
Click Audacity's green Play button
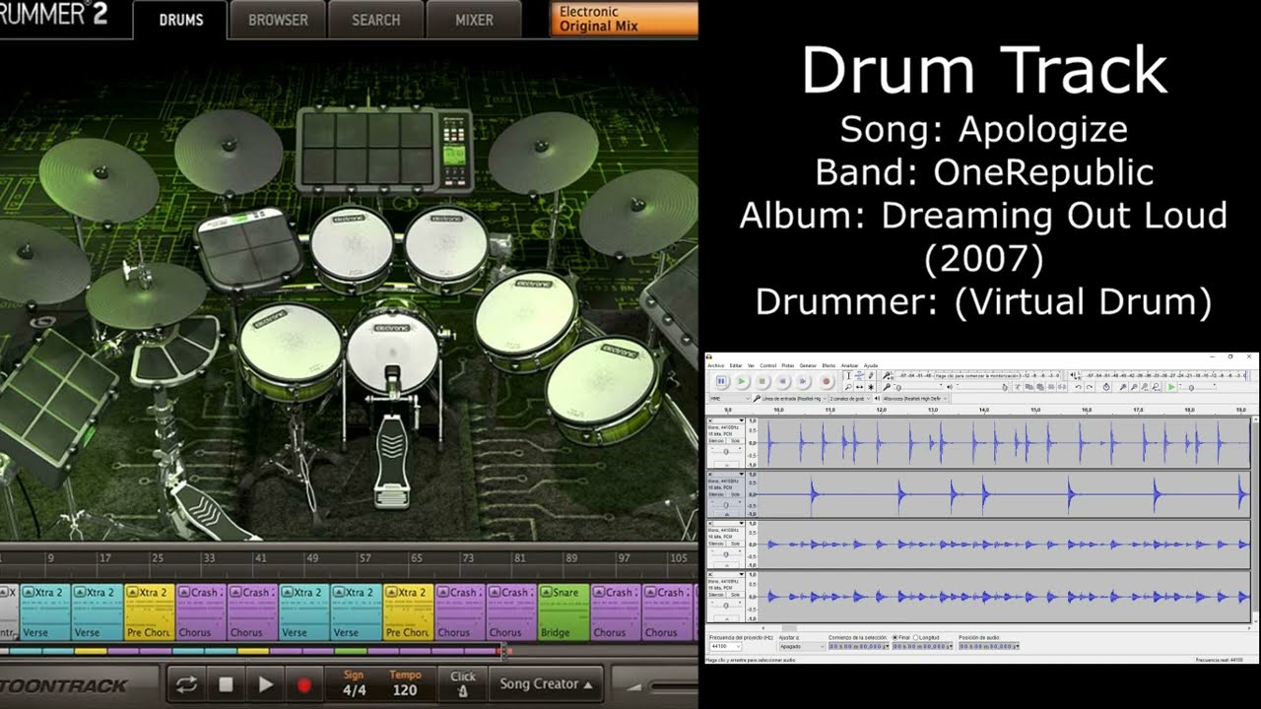tap(742, 381)
